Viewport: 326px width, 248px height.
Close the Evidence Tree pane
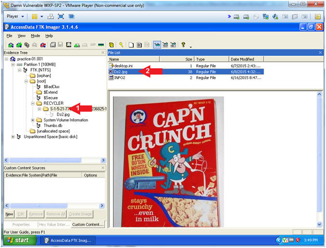coord(103,53)
